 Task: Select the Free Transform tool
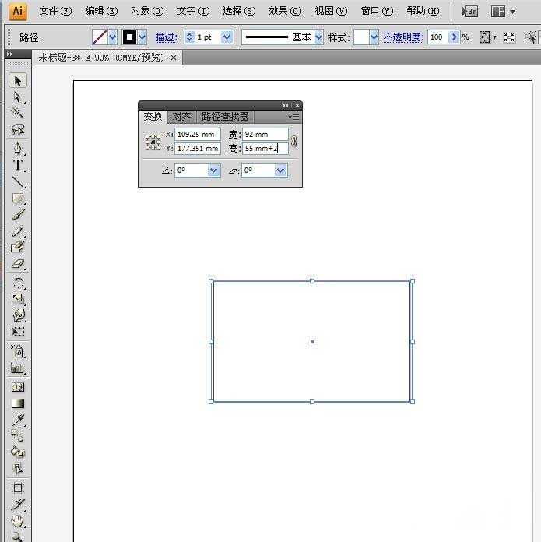click(x=18, y=332)
